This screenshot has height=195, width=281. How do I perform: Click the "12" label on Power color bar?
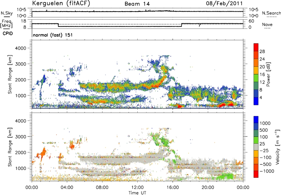pyautogui.click(x=262, y=82)
